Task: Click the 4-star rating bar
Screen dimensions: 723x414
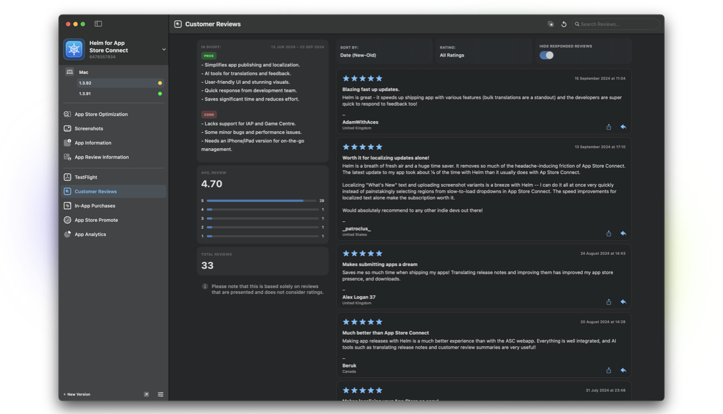Action: 262,210
